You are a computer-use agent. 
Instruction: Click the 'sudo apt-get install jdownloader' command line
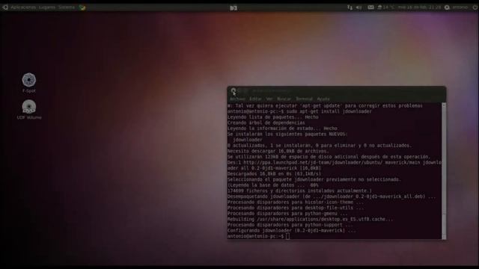[299, 111]
